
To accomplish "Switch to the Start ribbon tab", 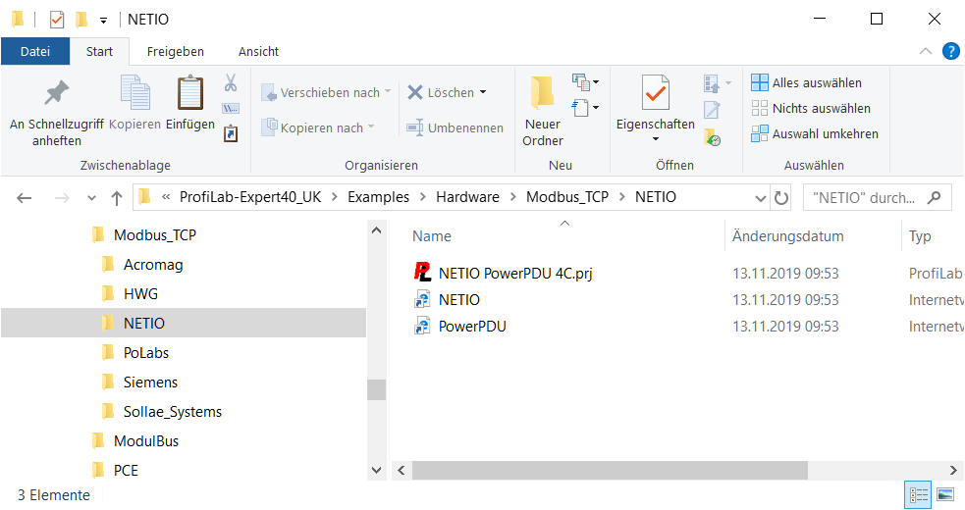I will point(99,52).
